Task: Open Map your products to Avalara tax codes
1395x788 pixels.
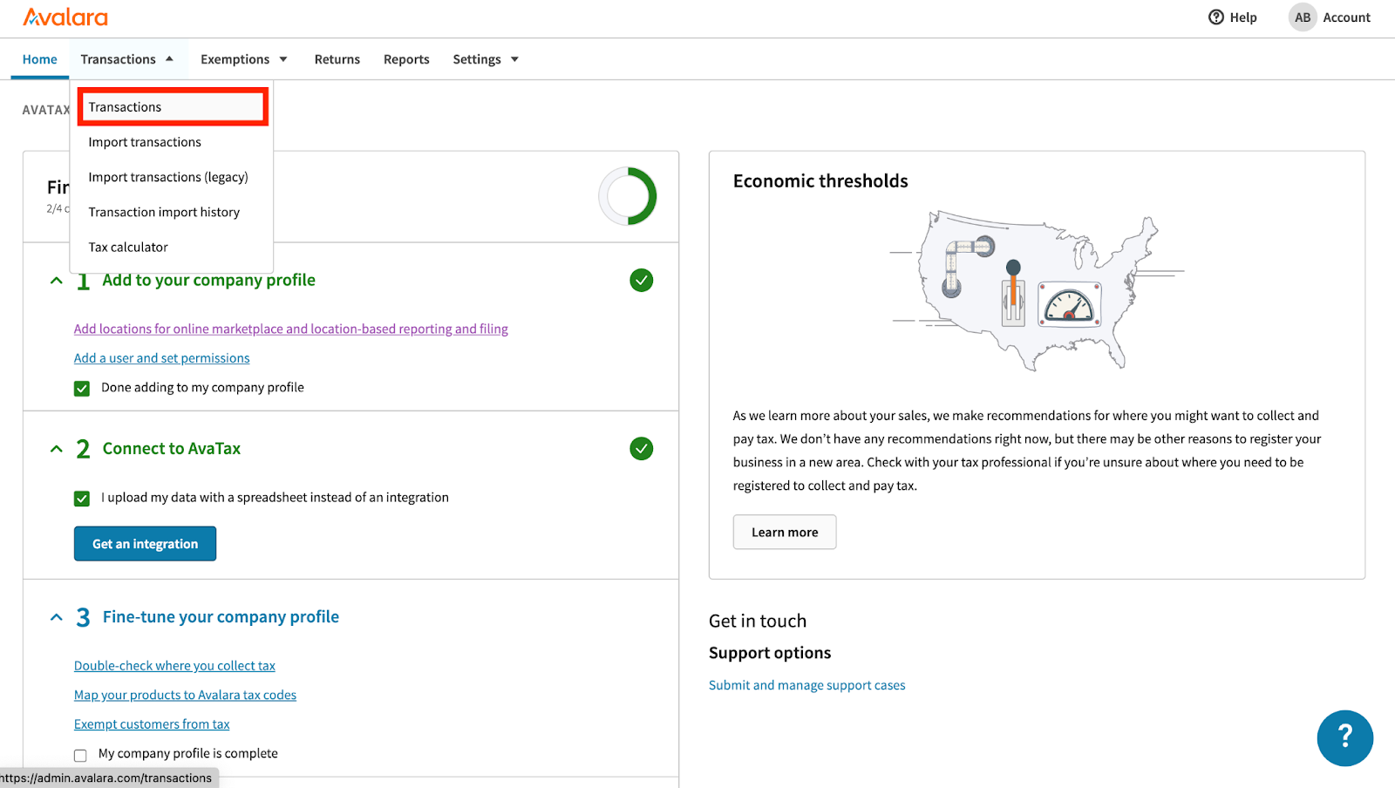Action: click(x=185, y=695)
